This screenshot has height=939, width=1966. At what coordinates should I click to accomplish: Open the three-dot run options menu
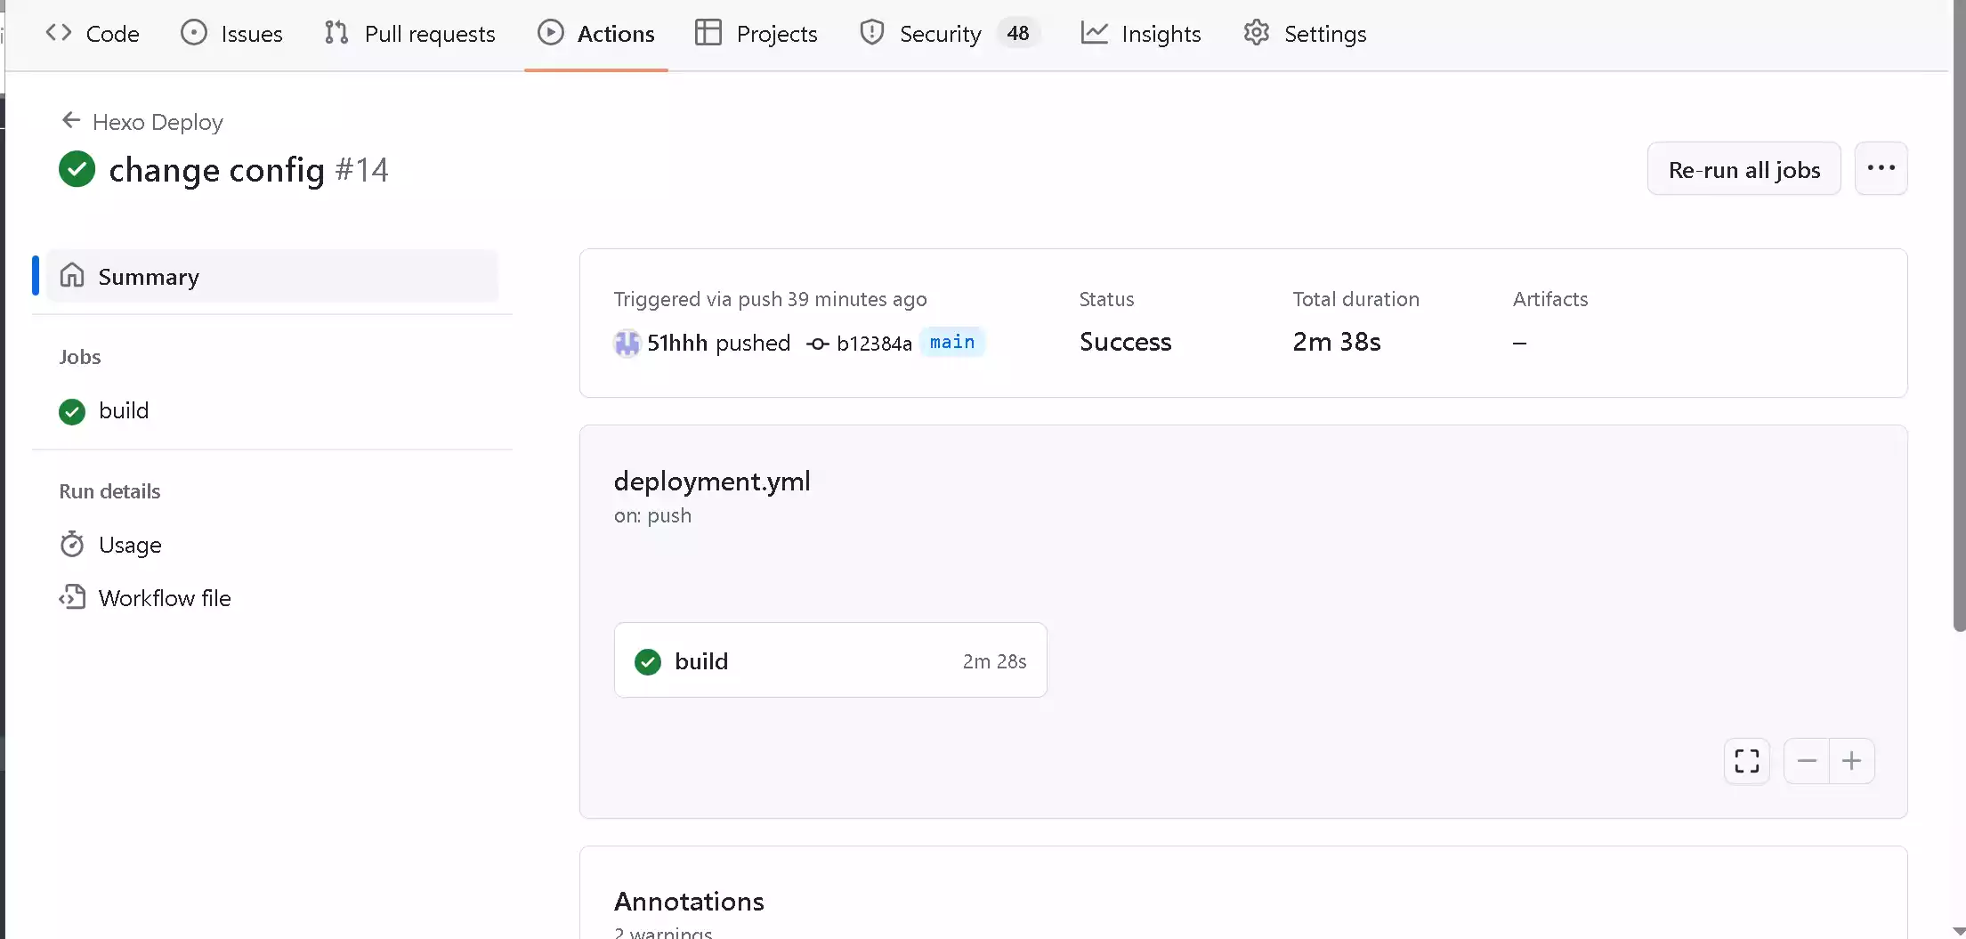point(1880,169)
